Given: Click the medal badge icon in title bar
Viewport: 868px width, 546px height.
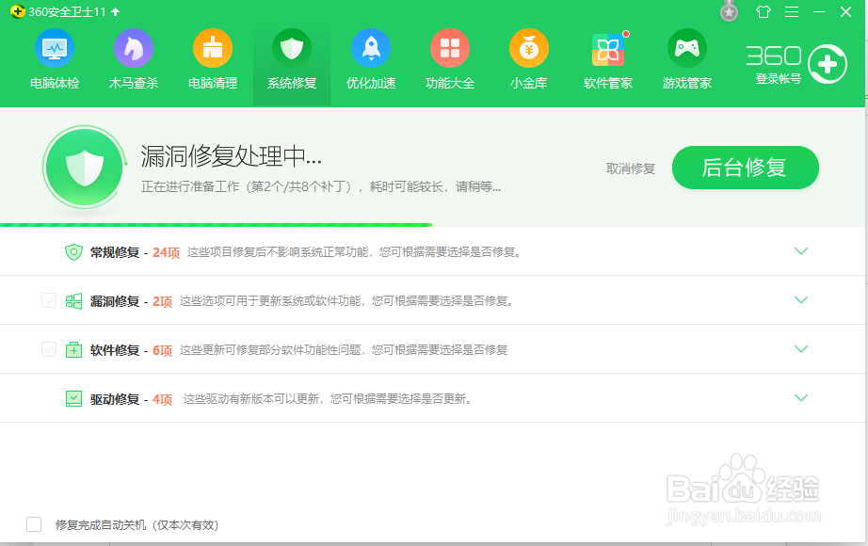Looking at the screenshot, I should click(x=729, y=11).
